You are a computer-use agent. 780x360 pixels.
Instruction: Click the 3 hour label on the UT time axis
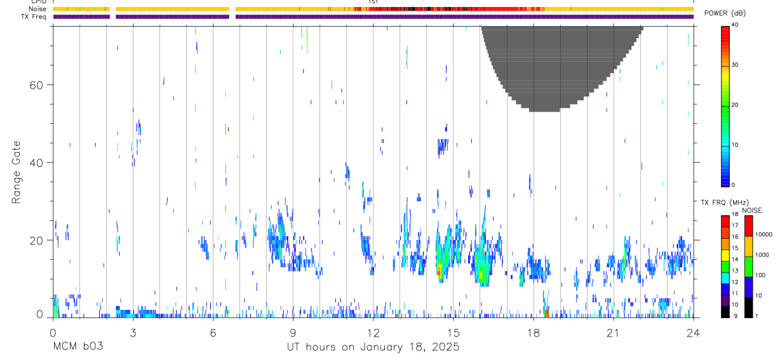pyautogui.click(x=133, y=332)
